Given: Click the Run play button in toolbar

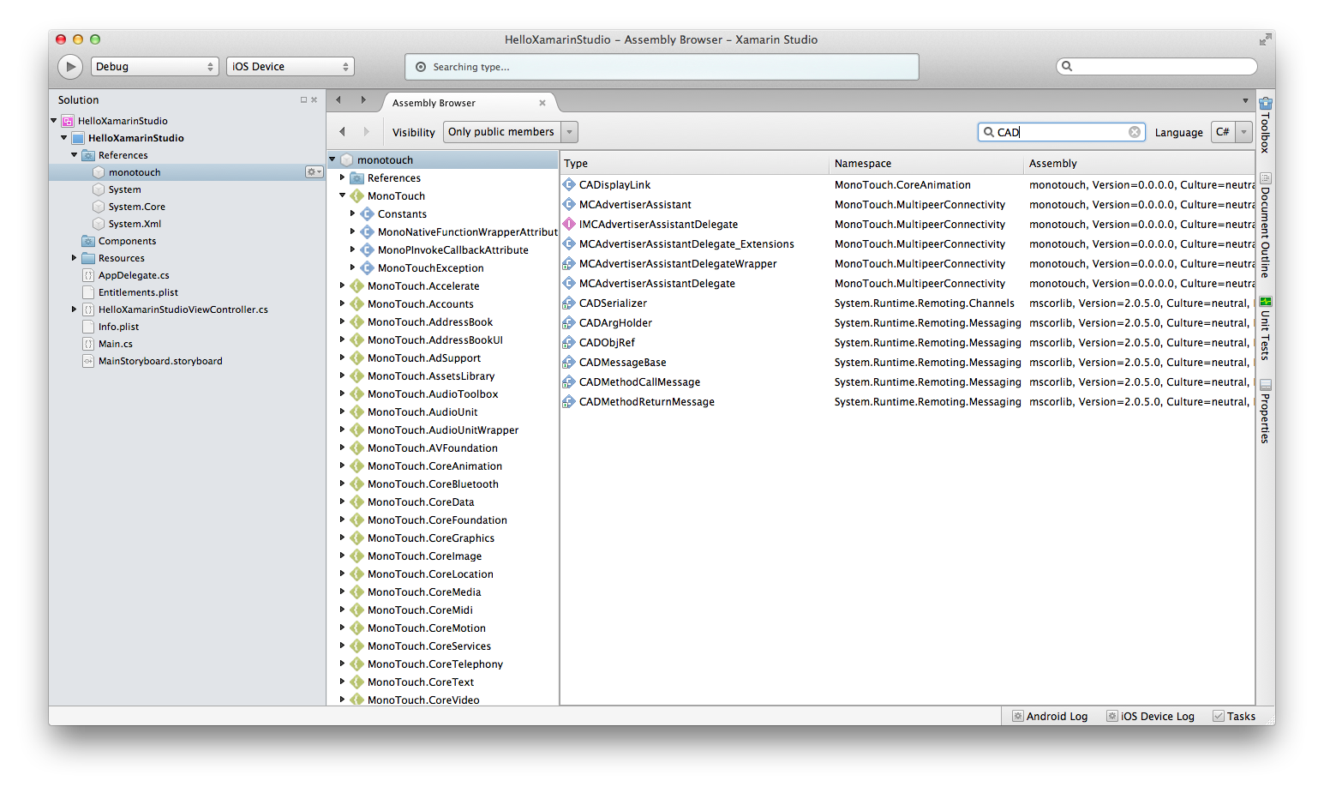Looking at the screenshot, I should (70, 67).
